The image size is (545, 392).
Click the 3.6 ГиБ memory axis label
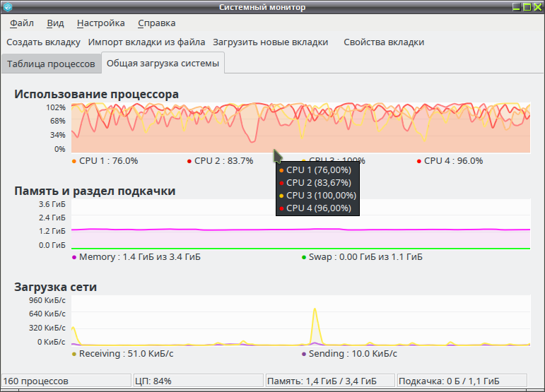tap(52, 204)
